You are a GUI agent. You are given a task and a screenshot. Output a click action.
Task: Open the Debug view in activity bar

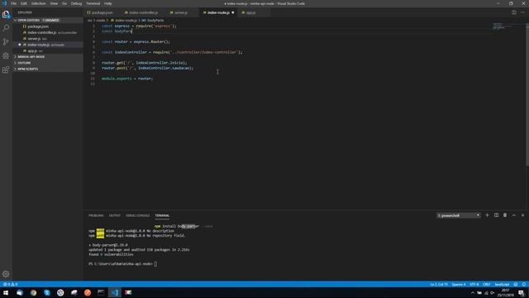(x=6, y=55)
